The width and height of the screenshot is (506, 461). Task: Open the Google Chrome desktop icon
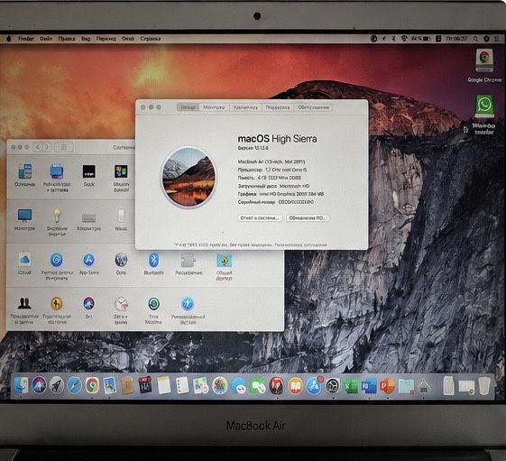point(484,66)
